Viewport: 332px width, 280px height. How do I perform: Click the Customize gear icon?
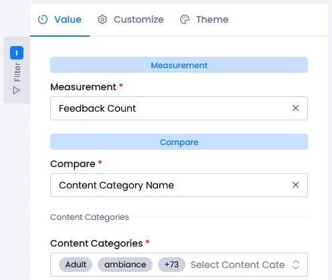point(102,19)
